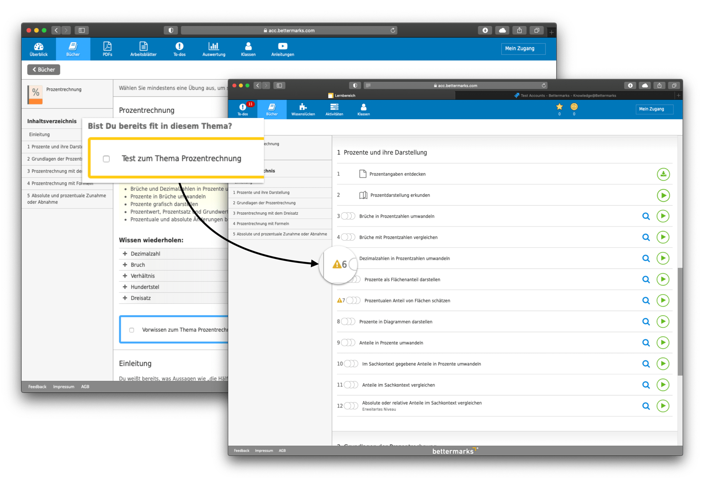Image resolution: width=701 pixels, height=488 pixels.
Task: Toggle exercise 8 Prozente in Diagrammen
Action: (x=347, y=321)
